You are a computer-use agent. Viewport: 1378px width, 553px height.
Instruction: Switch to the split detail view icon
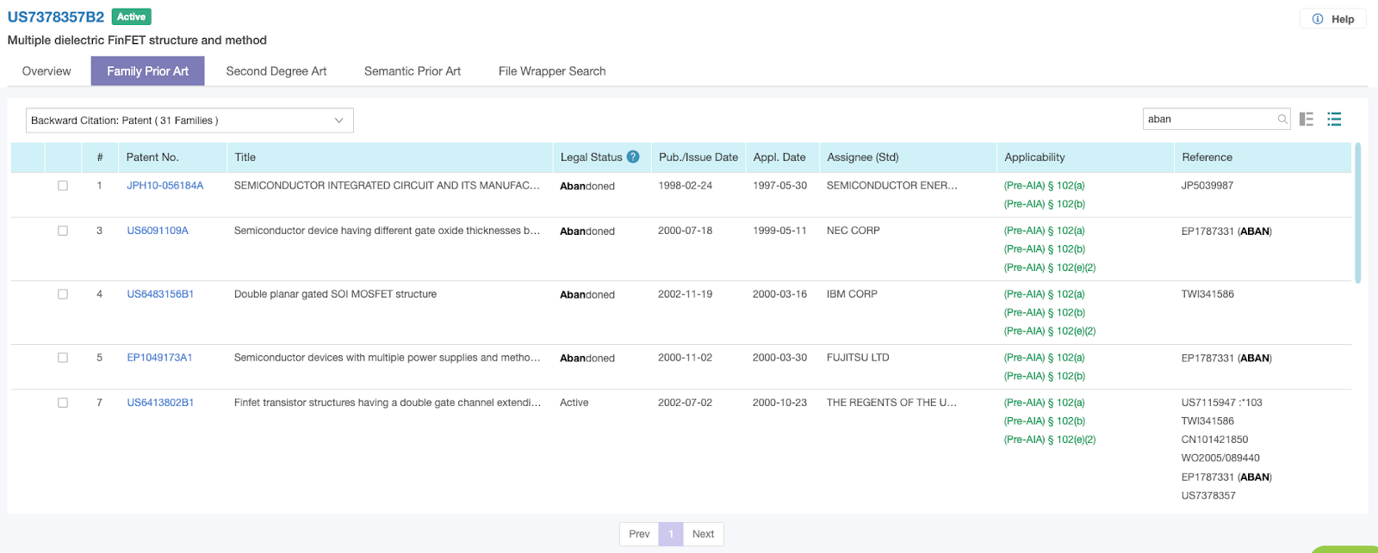(x=1307, y=120)
